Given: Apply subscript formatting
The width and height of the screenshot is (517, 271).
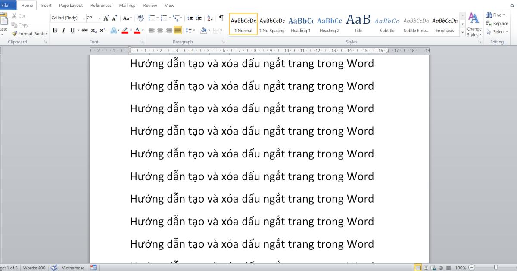Looking at the screenshot, I should tap(93, 30).
